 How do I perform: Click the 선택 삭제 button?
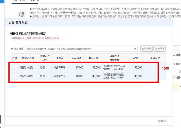[147, 49]
